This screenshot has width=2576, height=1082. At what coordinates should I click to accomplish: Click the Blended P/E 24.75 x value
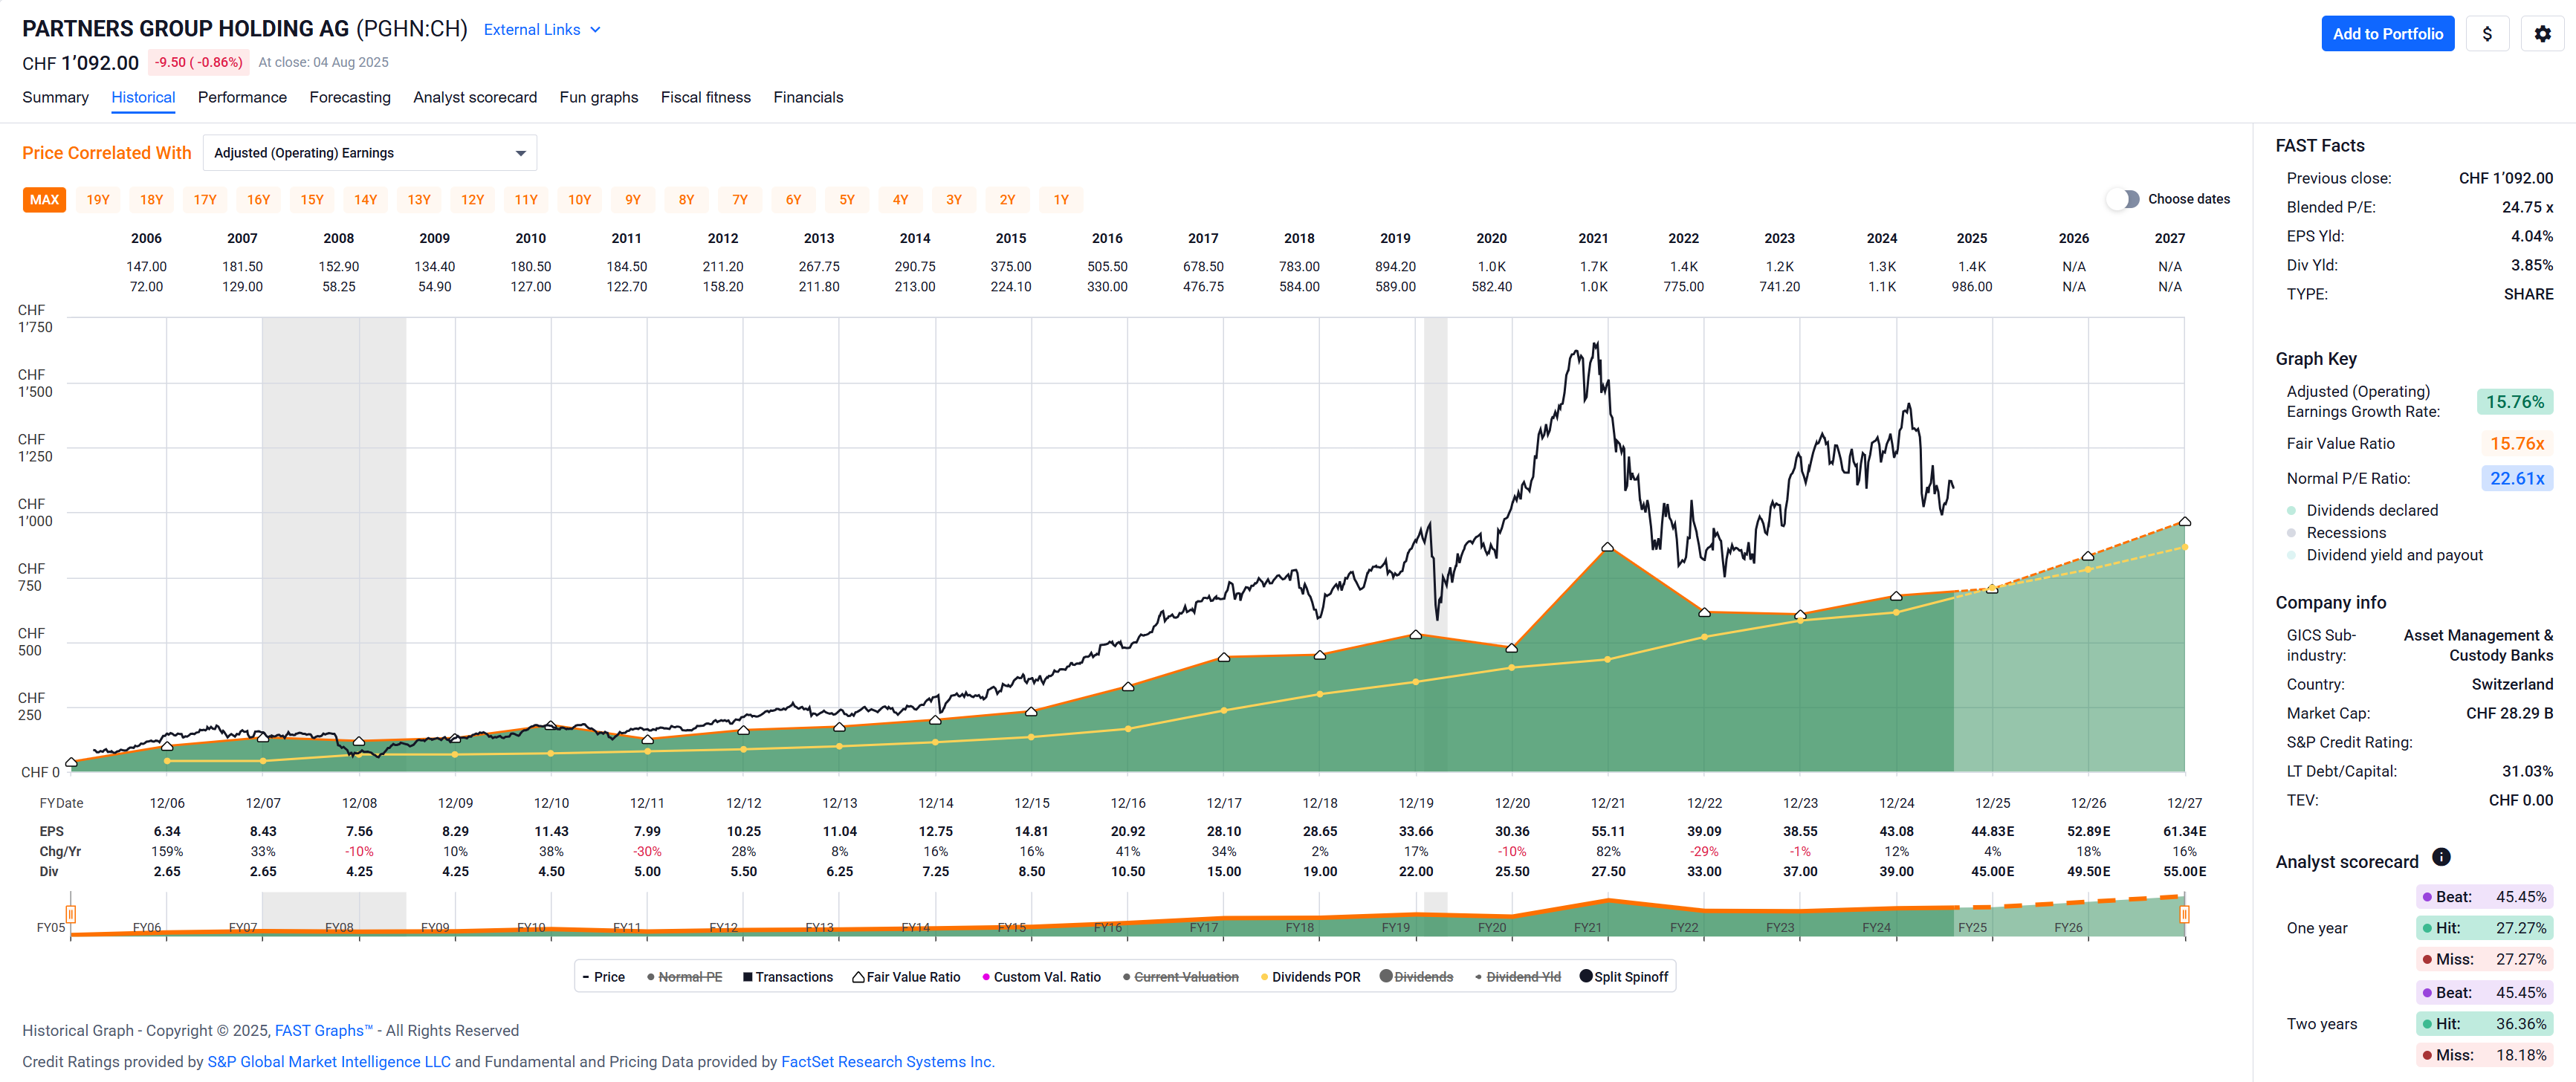(2527, 207)
